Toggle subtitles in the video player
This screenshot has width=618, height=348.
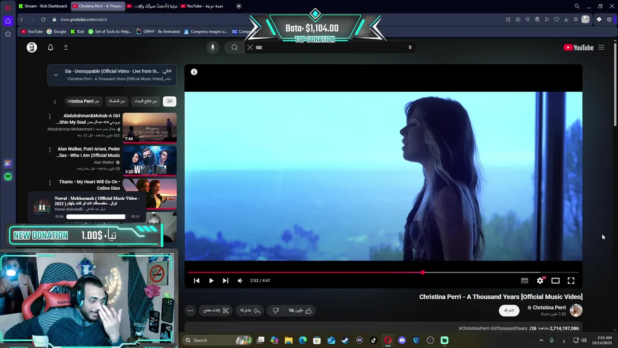[x=525, y=280]
